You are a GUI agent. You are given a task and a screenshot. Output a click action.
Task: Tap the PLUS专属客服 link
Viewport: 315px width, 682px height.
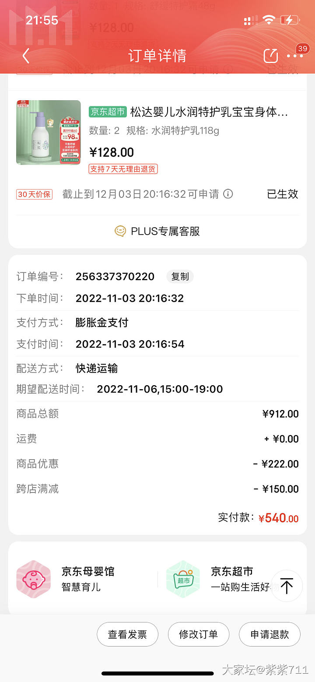pos(165,231)
